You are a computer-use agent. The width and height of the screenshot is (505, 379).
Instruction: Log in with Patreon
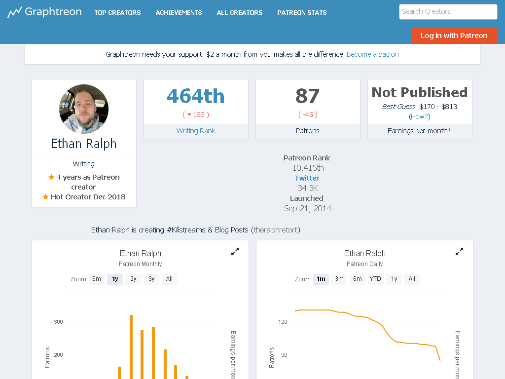[454, 36]
